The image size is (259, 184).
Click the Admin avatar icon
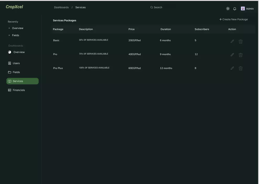(x=243, y=9)
